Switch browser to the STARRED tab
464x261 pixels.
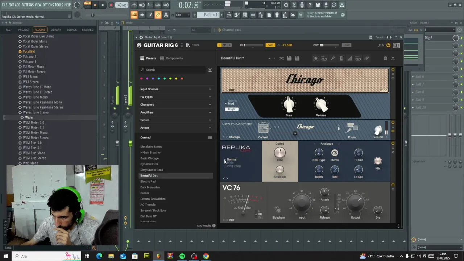[88, 30]
